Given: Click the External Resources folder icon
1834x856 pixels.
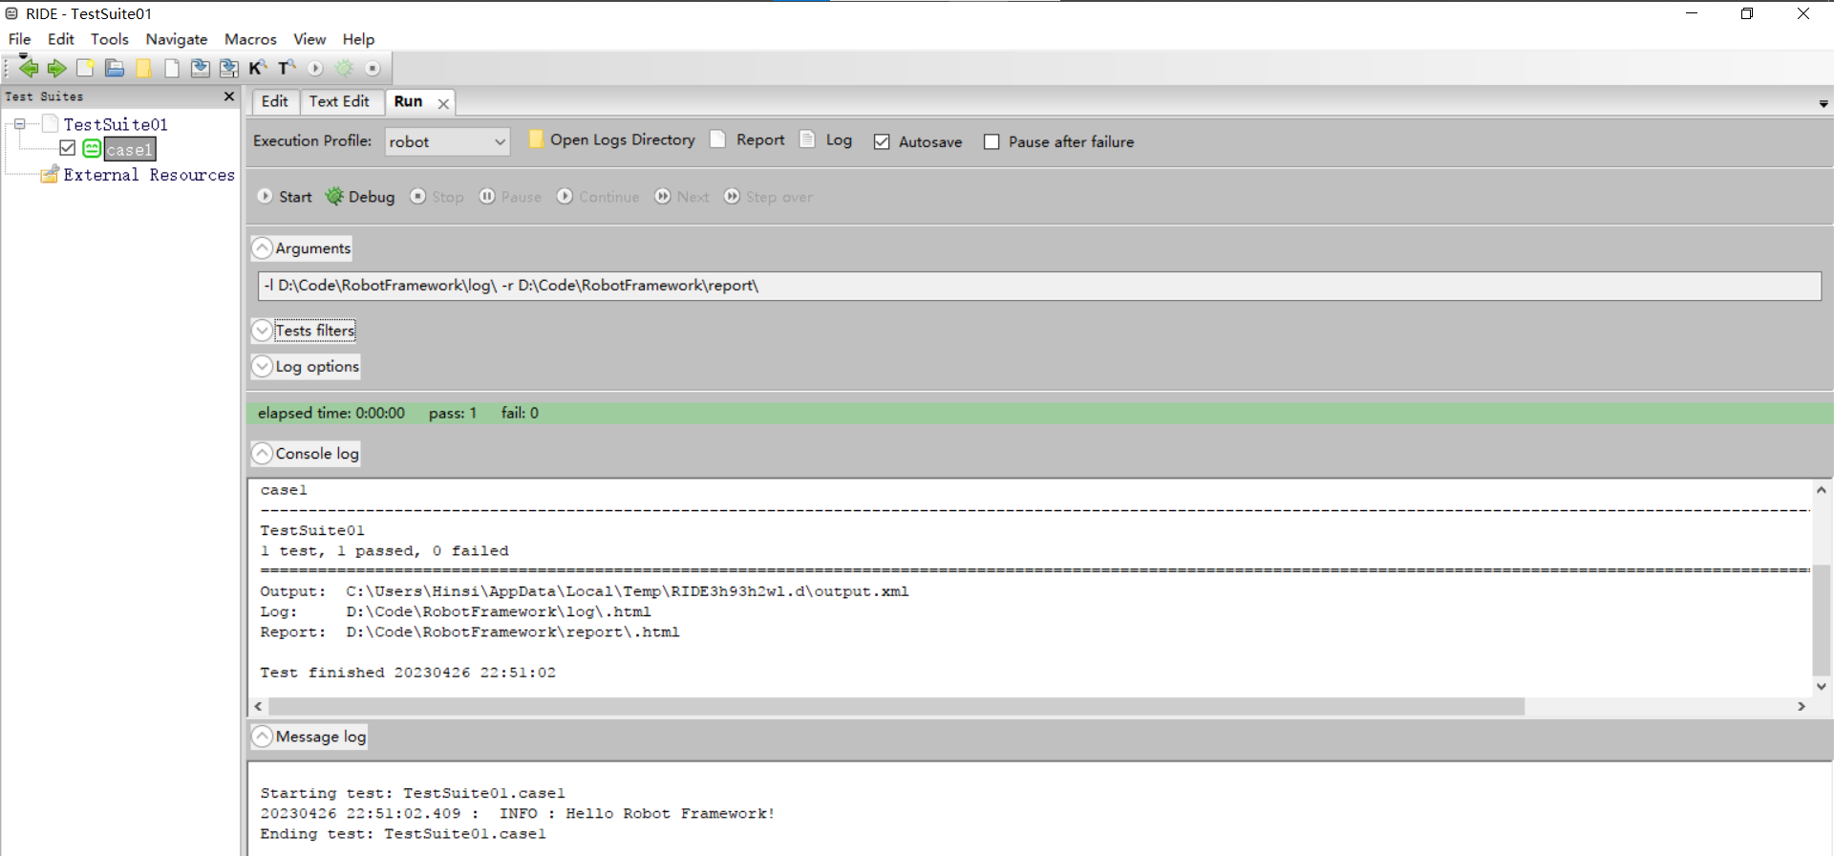Looking at the screenshot, I should (50, 175).
